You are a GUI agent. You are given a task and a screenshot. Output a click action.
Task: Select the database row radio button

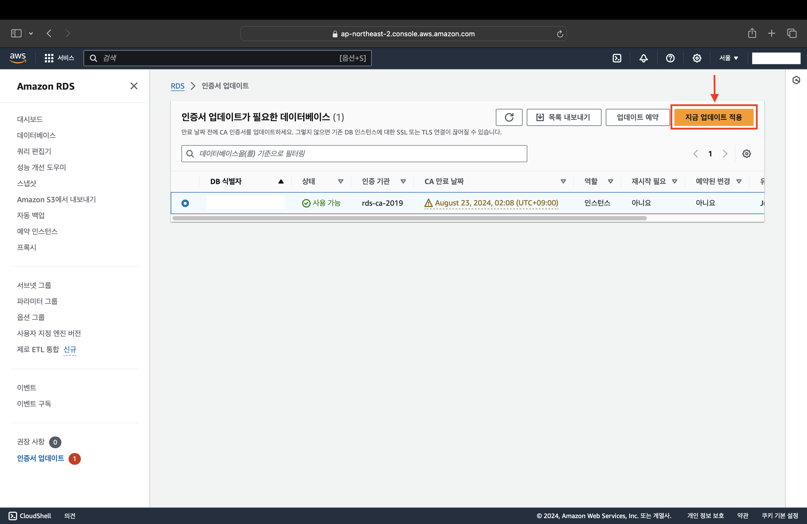(185, 203)
